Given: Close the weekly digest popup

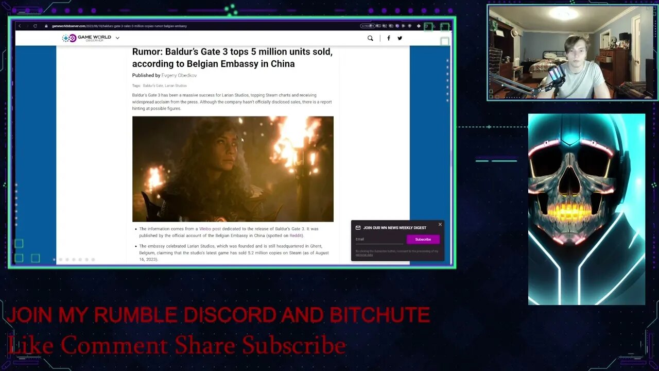Looking at the screenshot, I should click(x=440, y=225).
